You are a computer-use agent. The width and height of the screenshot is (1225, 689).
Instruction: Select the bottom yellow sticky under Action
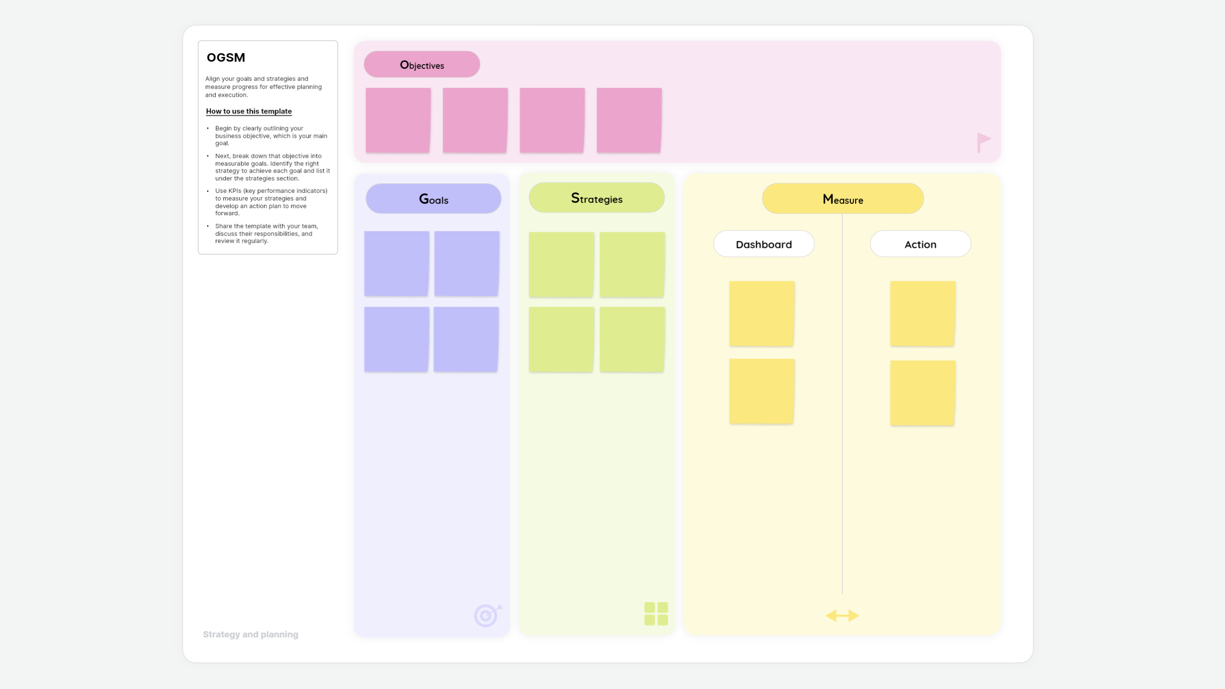point(922,393)
